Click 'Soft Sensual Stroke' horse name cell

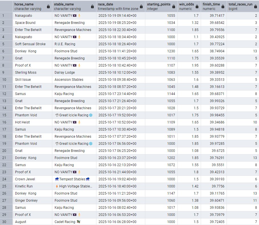[x=32, y=44]
